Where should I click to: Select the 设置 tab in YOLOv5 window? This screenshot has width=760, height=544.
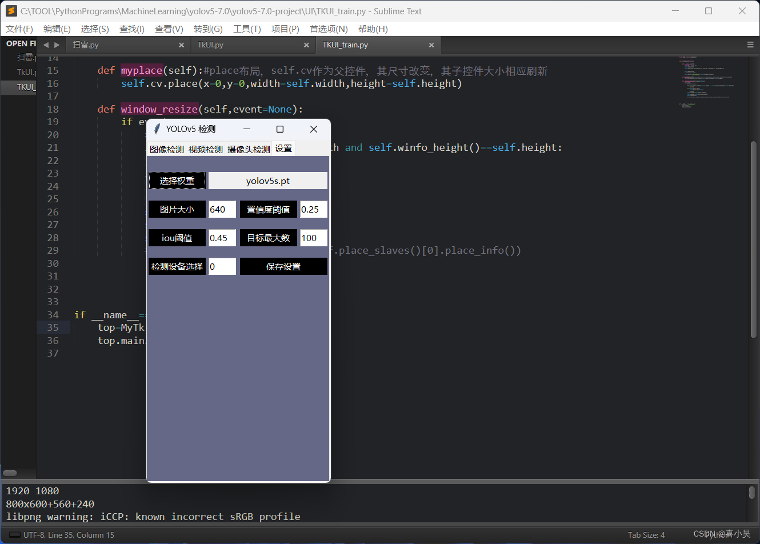point(283,148)
